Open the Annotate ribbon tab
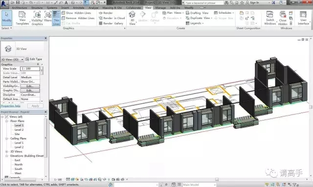Image resolution: width=313 pixels, height=187 pixels. pyautogui.click(x=78, y=8)
